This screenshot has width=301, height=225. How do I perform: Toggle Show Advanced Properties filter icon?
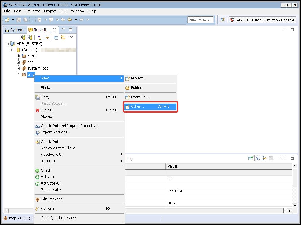pos(264,158)
